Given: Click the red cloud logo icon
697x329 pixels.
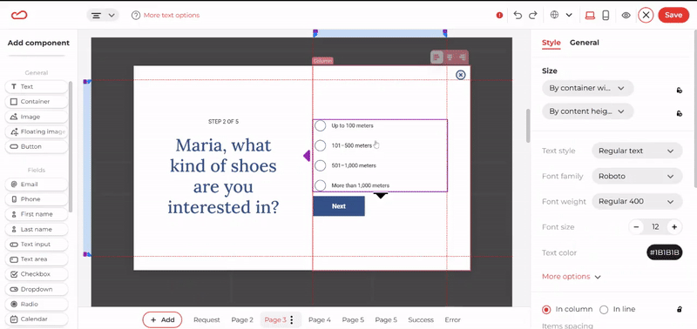Looking at the screenshot, I should click(19, 15).
